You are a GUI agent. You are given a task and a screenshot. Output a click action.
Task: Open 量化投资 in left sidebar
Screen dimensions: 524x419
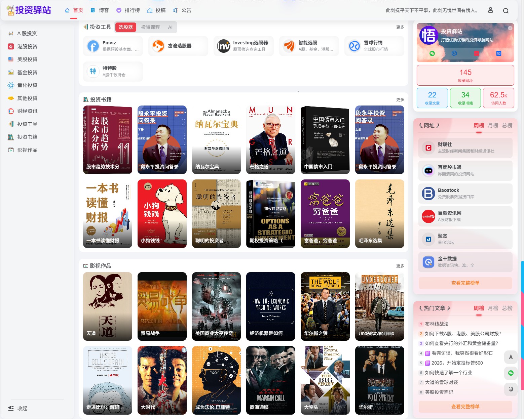click(x=23, y=85)
